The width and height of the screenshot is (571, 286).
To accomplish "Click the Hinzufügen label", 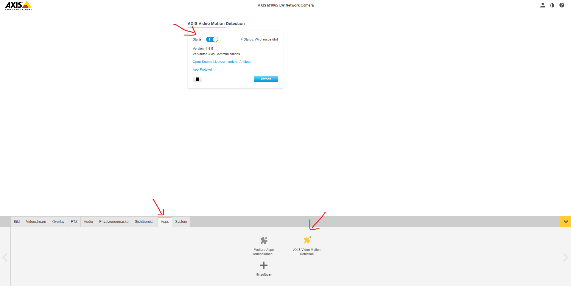I will pos(264,274).
